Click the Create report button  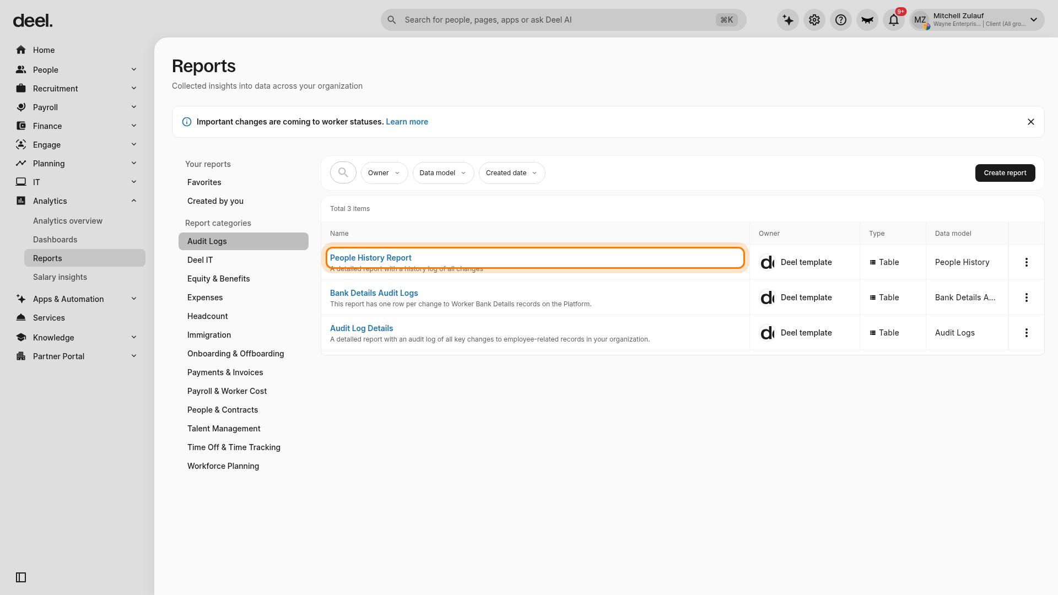click(1005, 173)
